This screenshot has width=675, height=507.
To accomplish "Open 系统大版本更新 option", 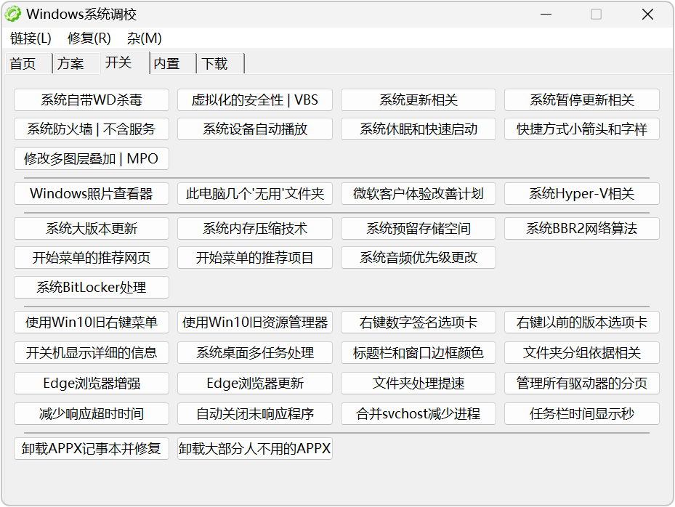I will (x=92, y=229).
